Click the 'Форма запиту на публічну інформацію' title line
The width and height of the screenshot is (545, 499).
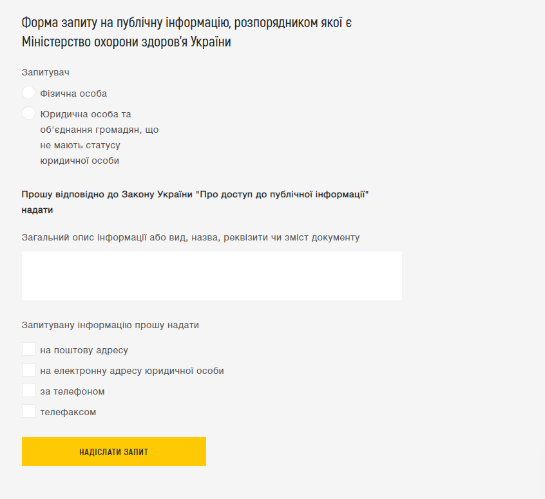(187, 23)
